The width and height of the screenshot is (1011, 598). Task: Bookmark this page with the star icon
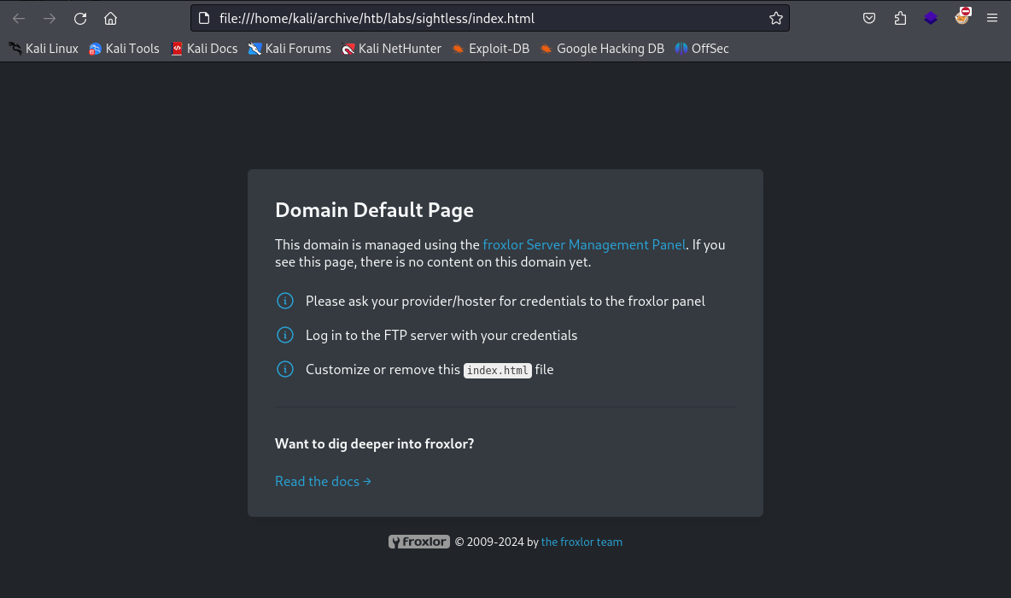pyautogui.click(x=775, y=19)
